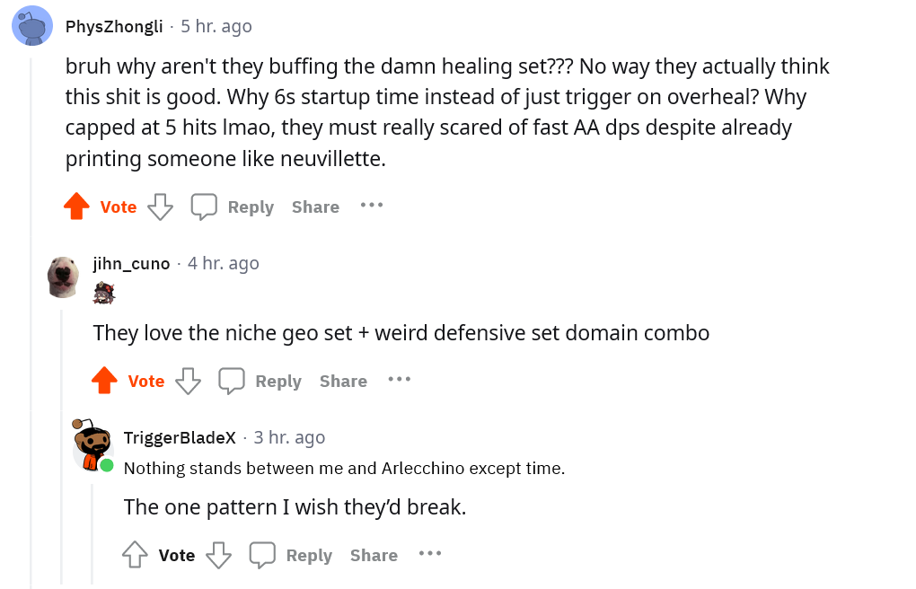Visit TriggerBladeX's username link
The width and height of the screenshot is (916, 589).
coord(180,437)
